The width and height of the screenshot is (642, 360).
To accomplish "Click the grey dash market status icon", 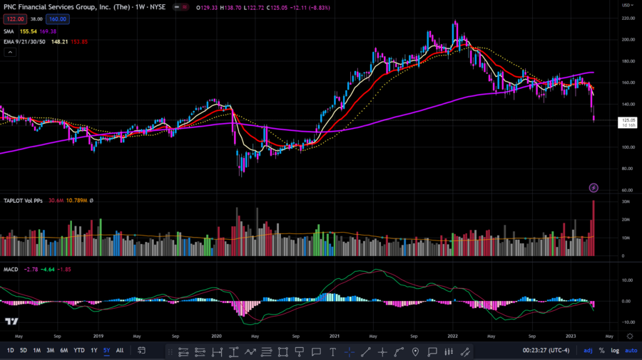I will pyautogui.click(x=176, y=7).
